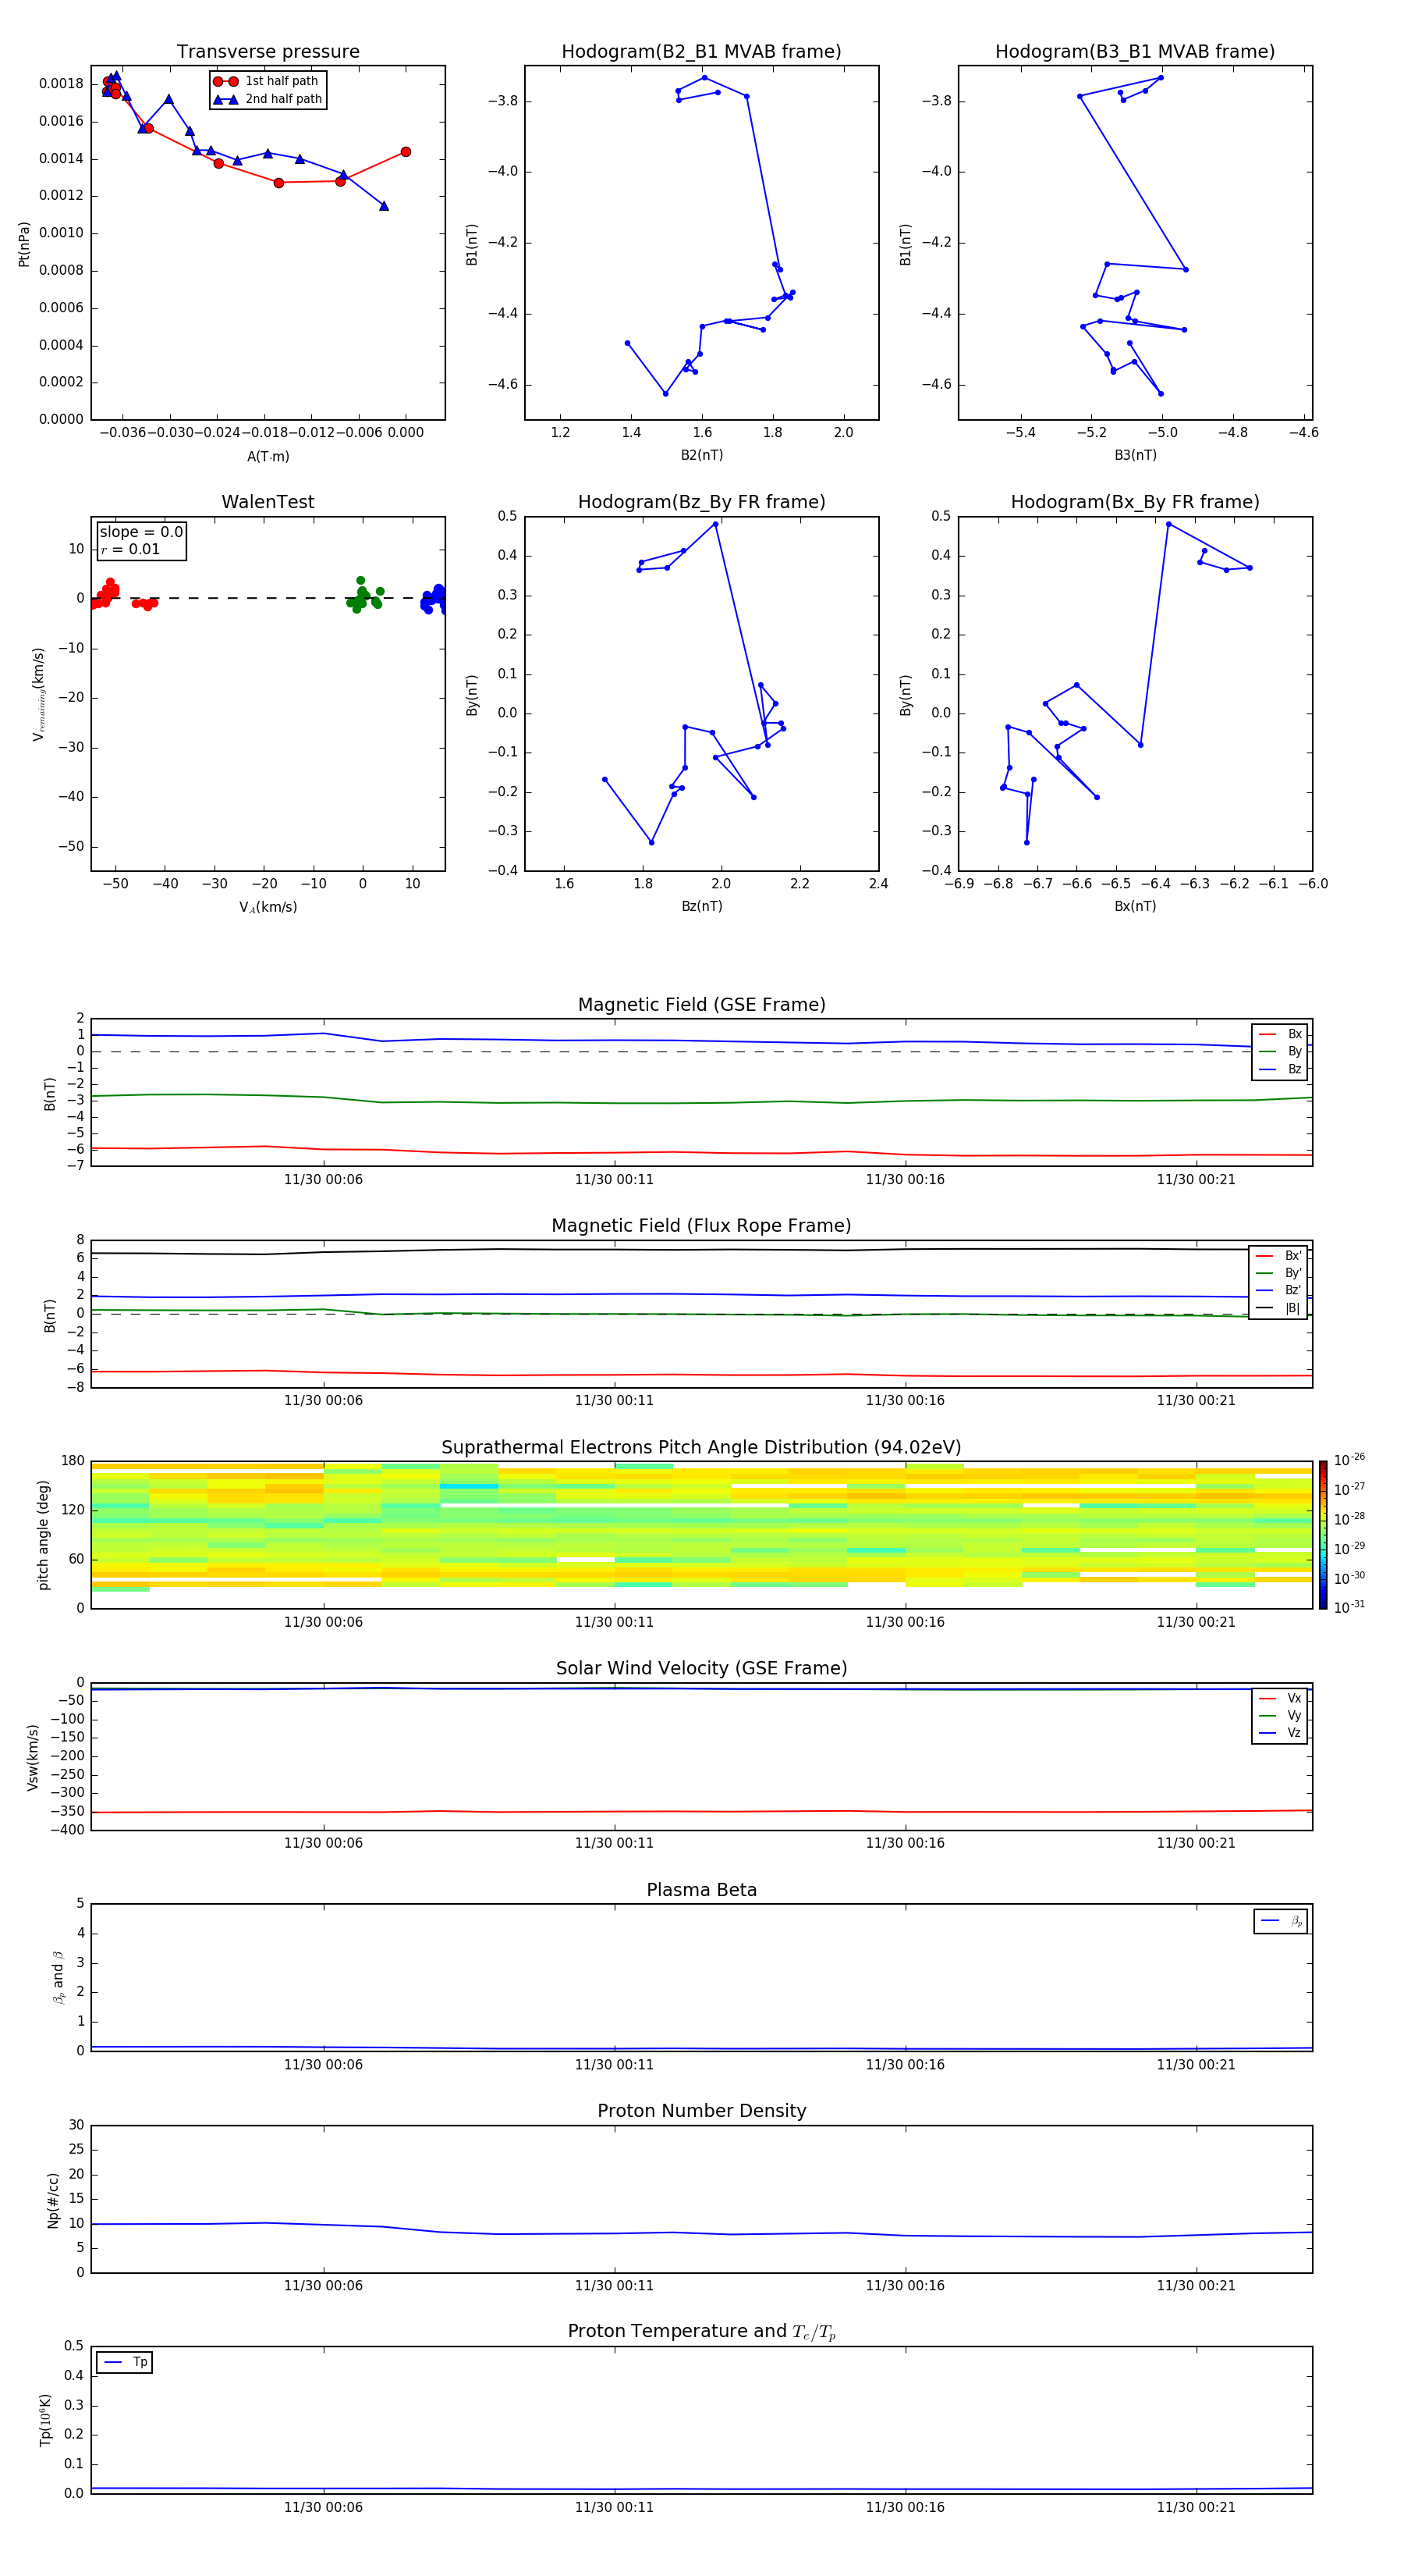Click the "Hodogram(Bz_By FR frame)" title
This screenshot has width=1404, height=2576.
701,502
